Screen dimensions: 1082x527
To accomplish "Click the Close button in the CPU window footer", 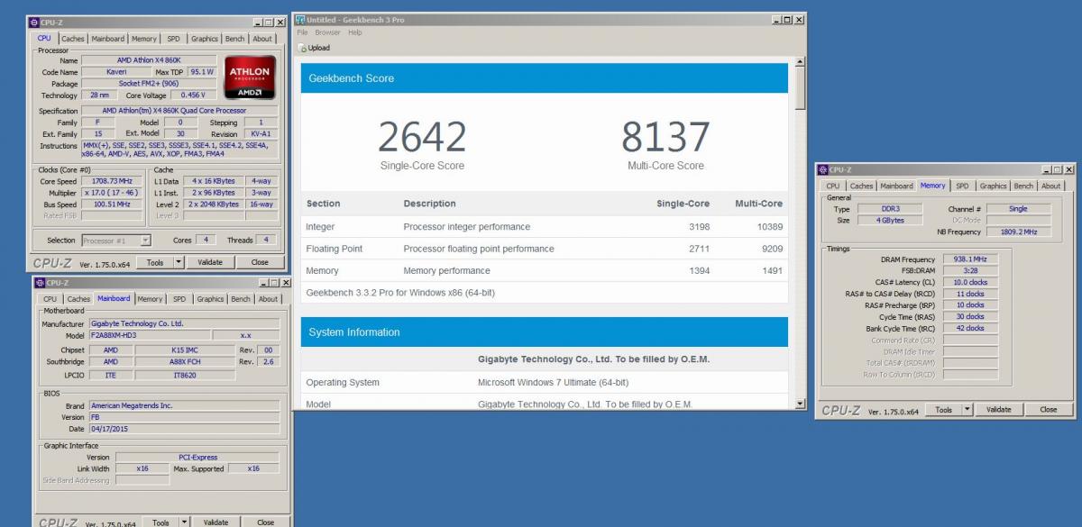I will [260, 262].
